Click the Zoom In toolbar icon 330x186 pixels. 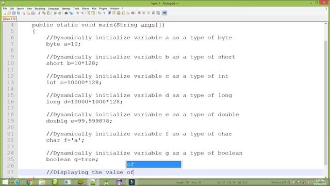coord(77,13)
